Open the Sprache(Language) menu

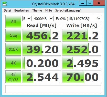click(x=68, y=10)
